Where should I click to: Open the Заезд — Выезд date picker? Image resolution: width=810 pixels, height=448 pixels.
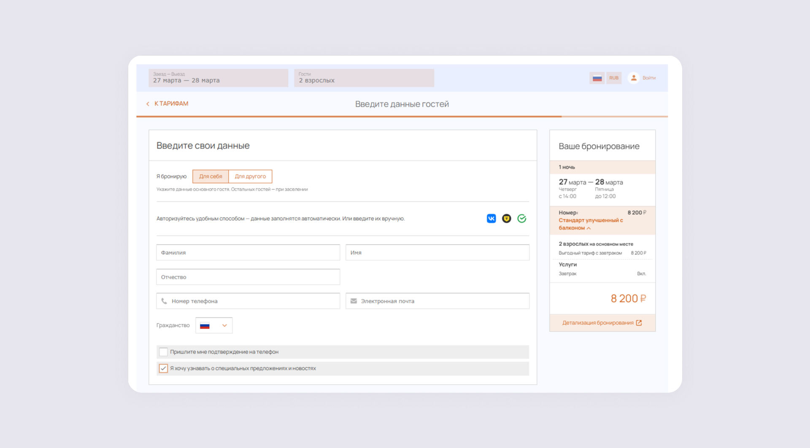pyautogui.click(x=218, y=78)
